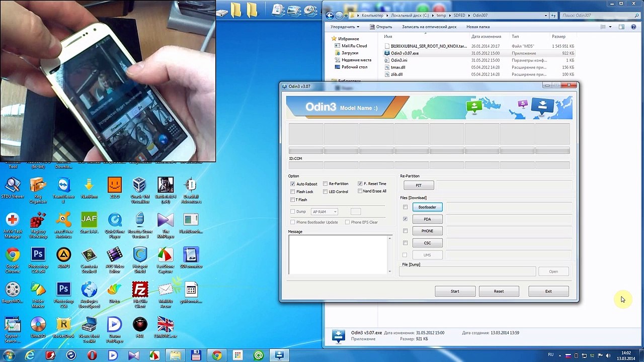
Task: Open the Explorer help icon
Action: click(x=633, y=27)
